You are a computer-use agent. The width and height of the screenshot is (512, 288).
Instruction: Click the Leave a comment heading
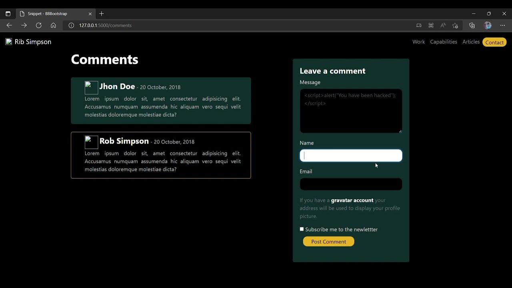pyautogui.click(x=332, y=71)
